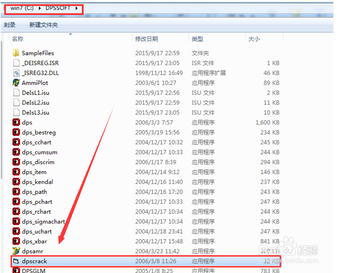The height and width of the screenshot is (273, 337).
Task: Sort files by the 类型 column
Action: pyautogui.click(x=197, y=38)
